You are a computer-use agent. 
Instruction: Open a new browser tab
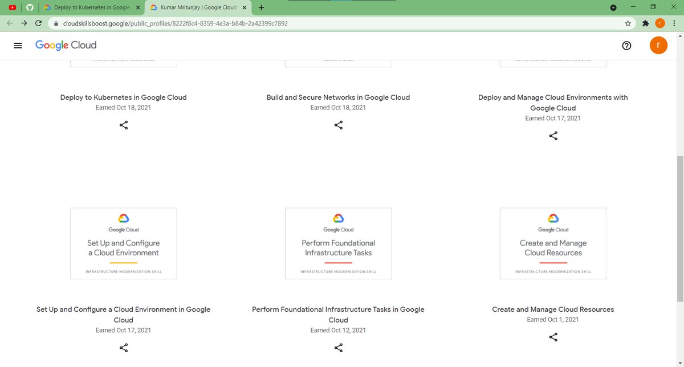coord(261,7)
